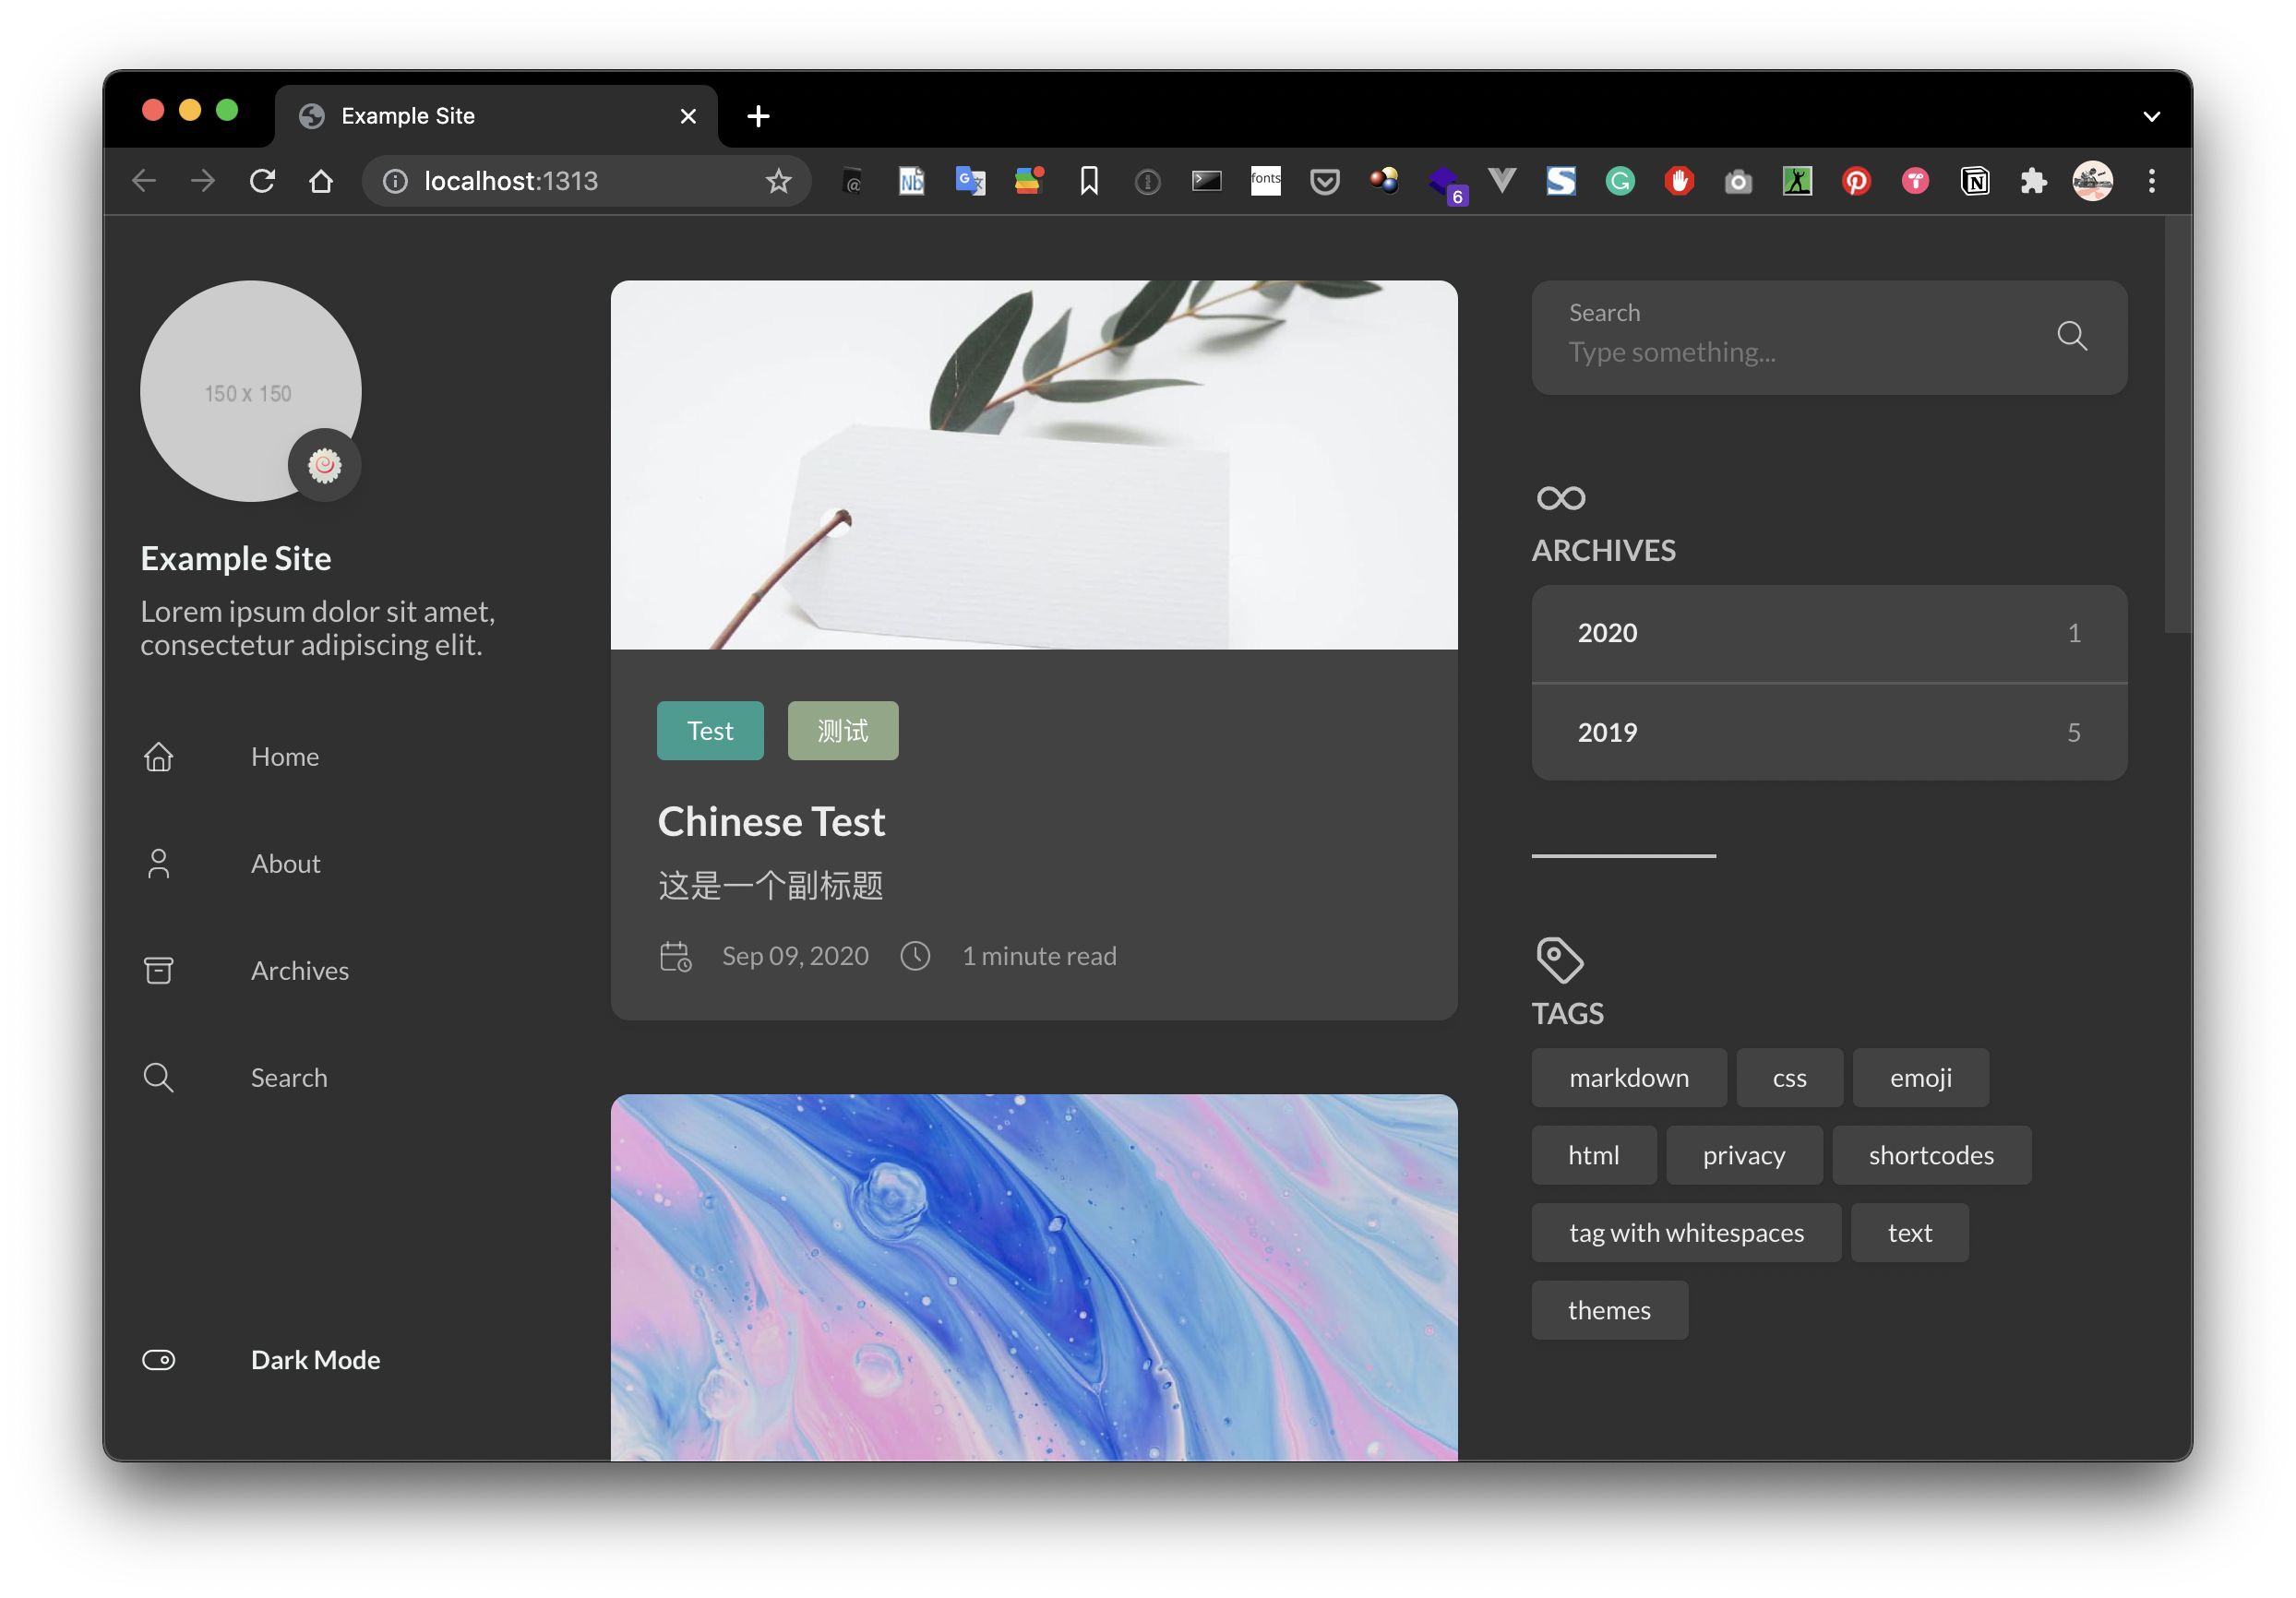The image size is (2296, 1598).
Task: Reload the page with refresh icon
Action: [262, 181]
